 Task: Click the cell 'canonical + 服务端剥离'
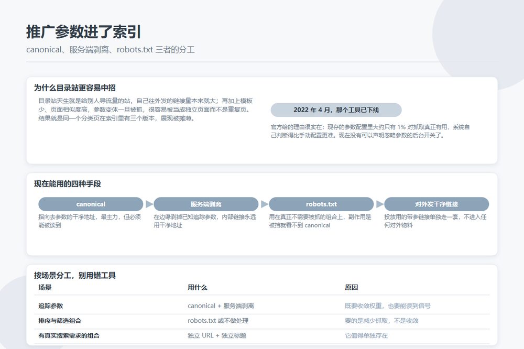click(221, 306)
